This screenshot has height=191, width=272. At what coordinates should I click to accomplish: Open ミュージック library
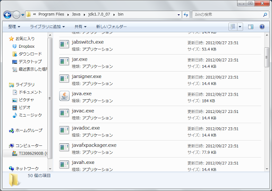(x=27, y=115)
